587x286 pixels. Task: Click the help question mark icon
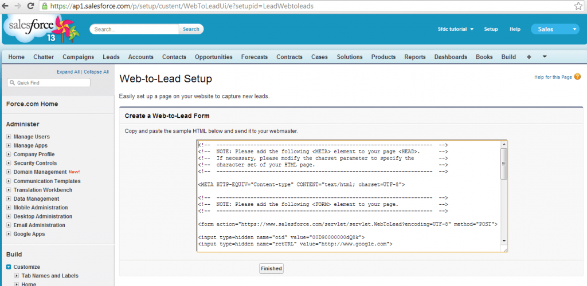click(x=577, y=77)
